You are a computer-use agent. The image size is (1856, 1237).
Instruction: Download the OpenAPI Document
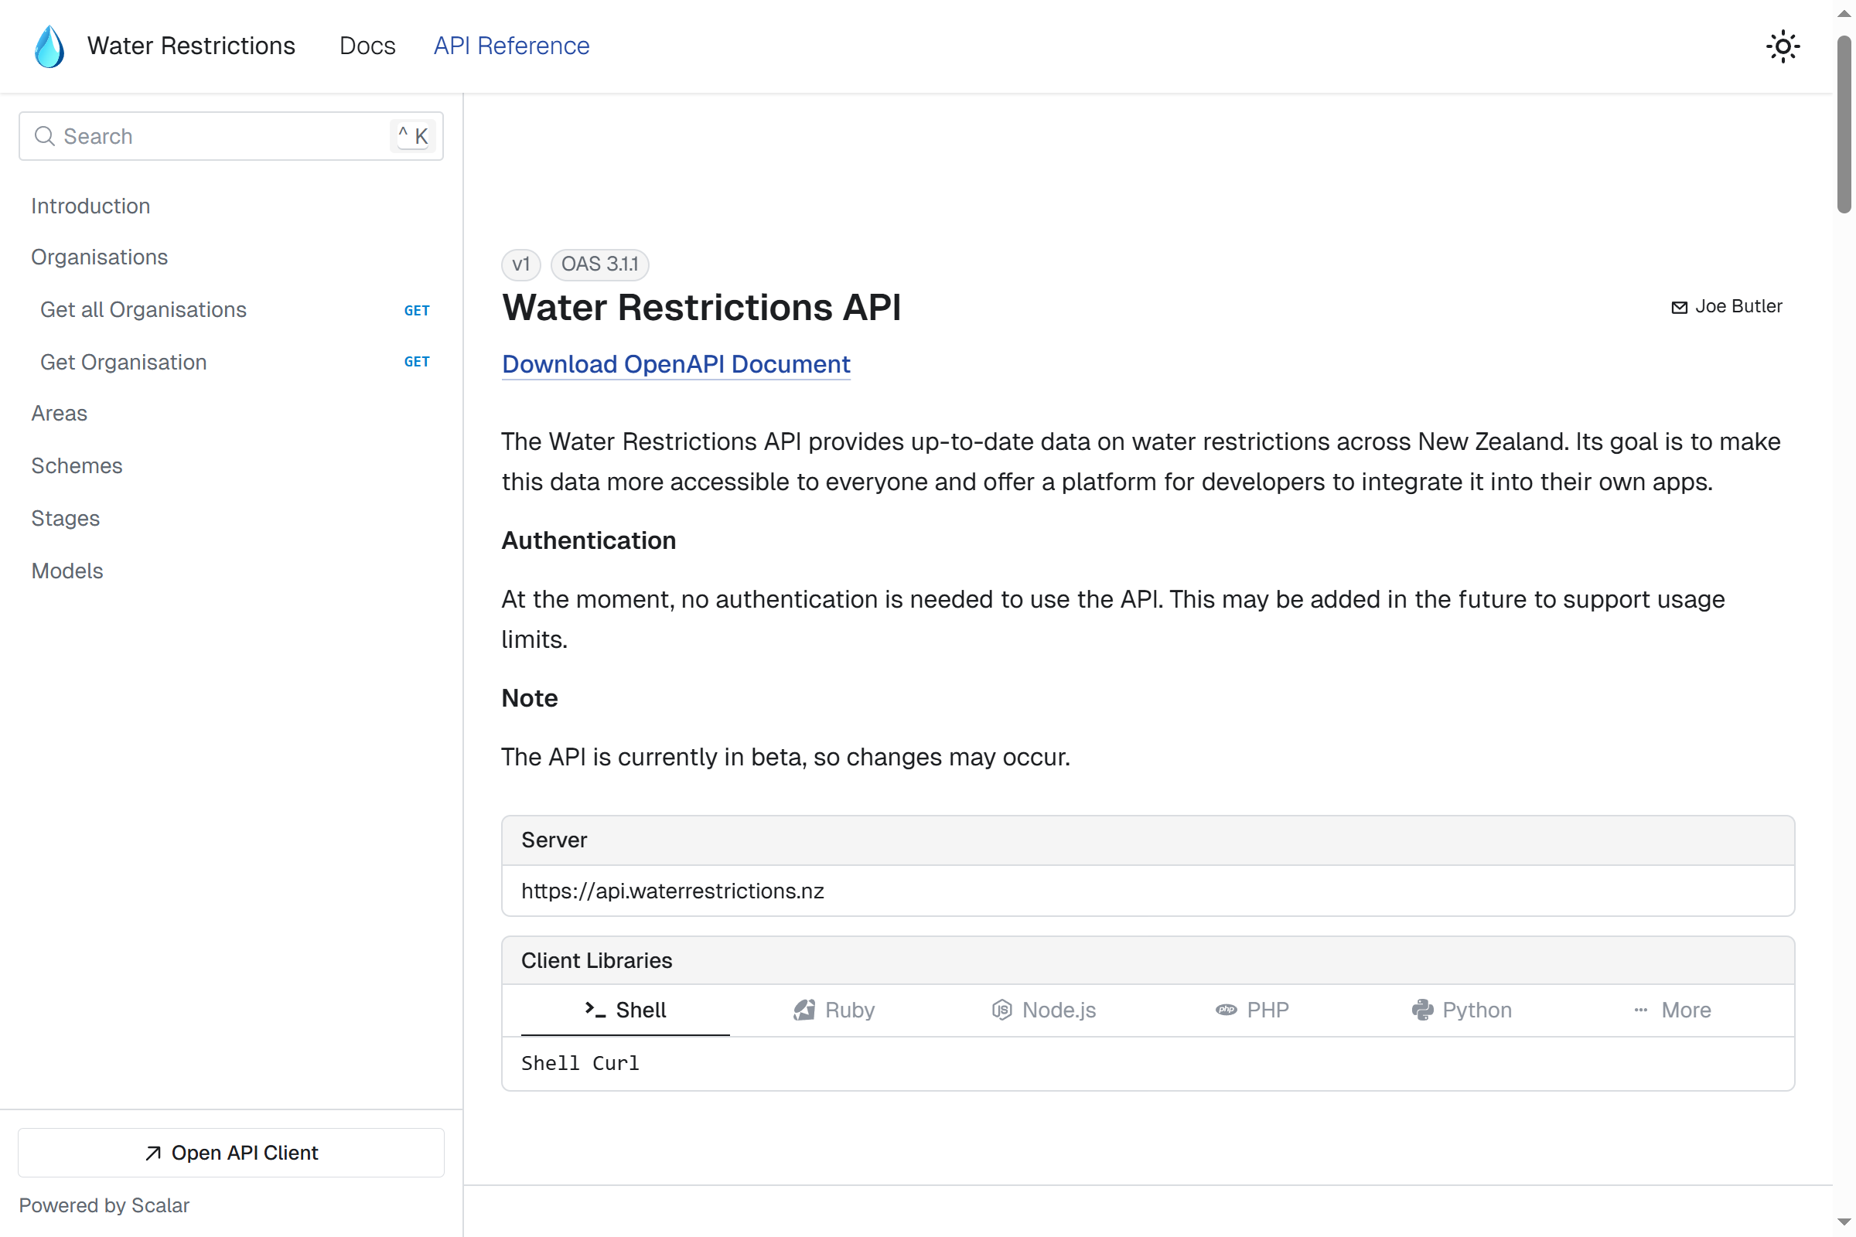(675, 363)
